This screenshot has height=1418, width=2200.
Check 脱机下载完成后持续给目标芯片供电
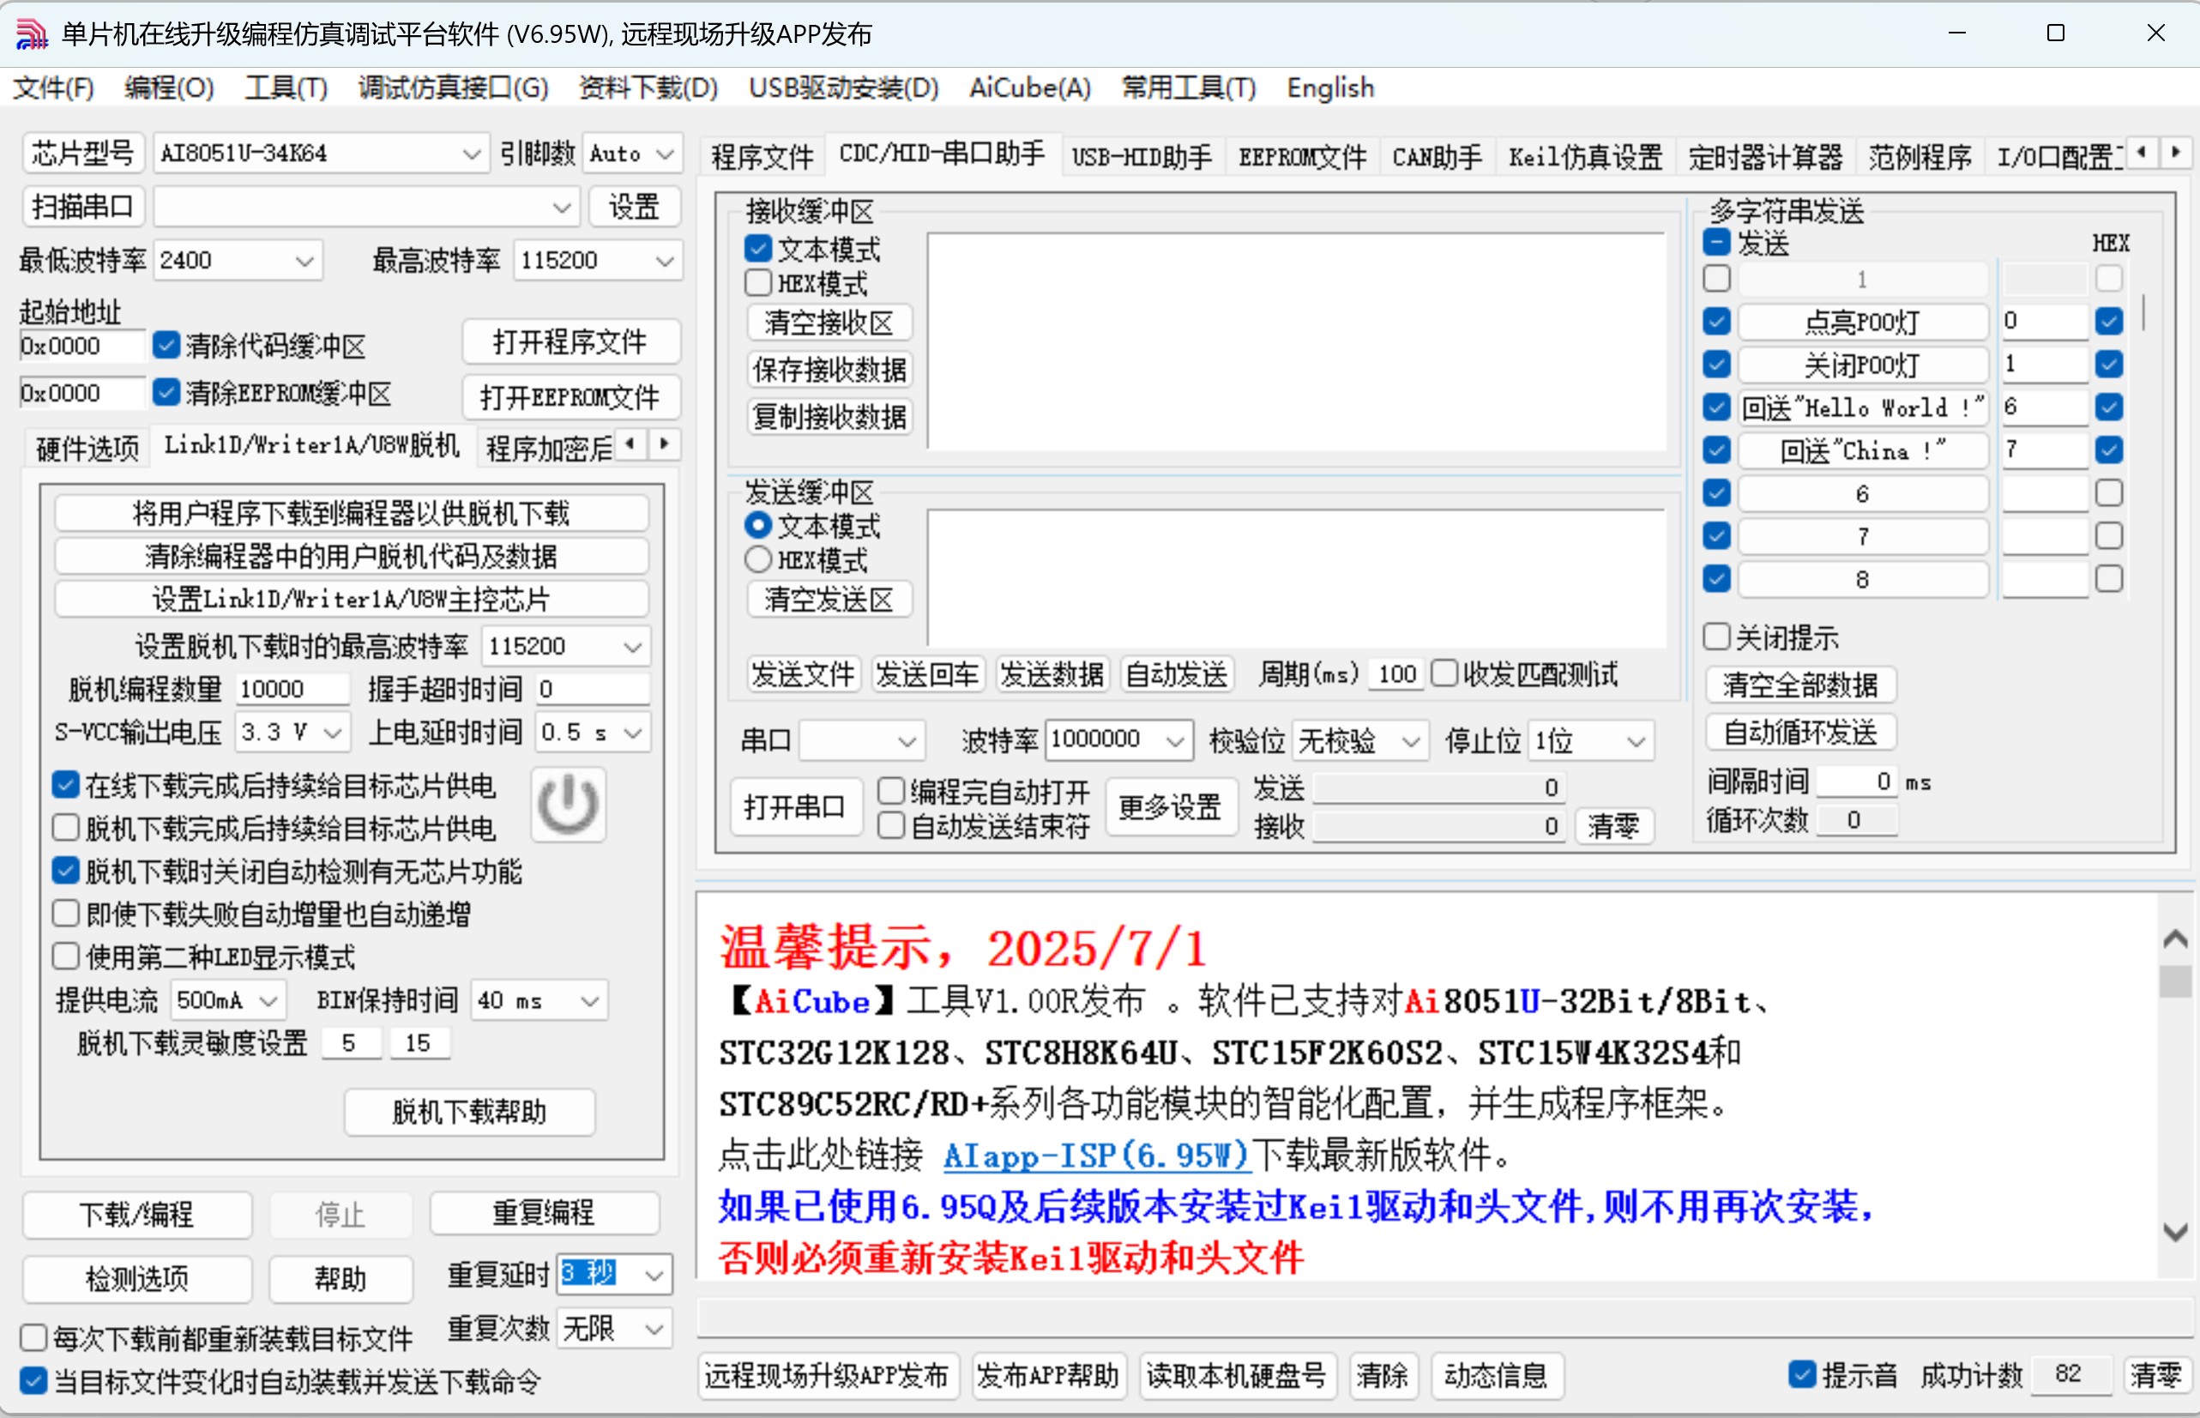point(65,828)
